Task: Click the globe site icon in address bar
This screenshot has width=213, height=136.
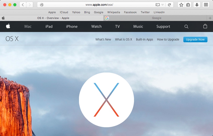Action: (x=42, y=5)
